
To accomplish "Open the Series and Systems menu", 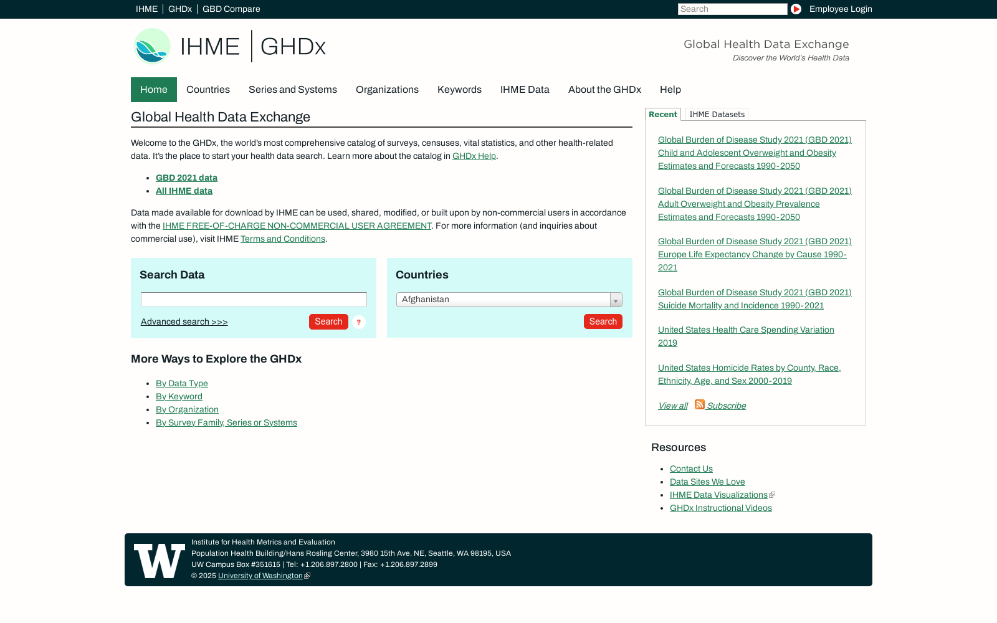I will click(x=292, y=89).
